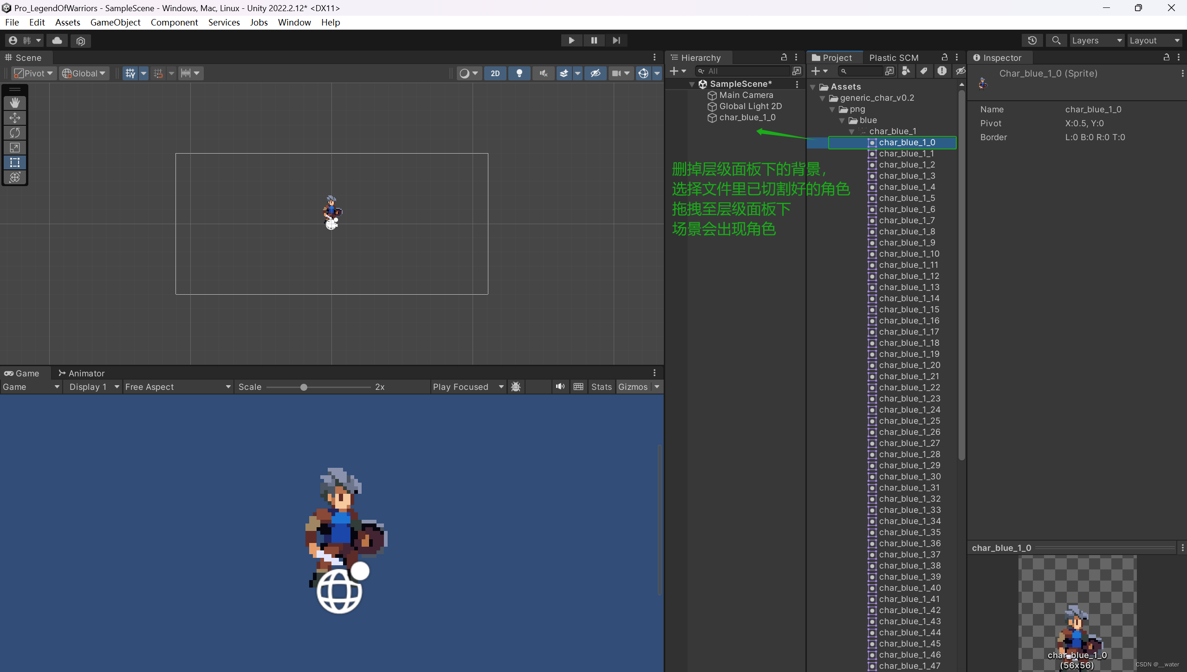The height and width of the screenshot is (672, 1187).
Task: Open the Free Aspect dropdown
Action: 178,387
